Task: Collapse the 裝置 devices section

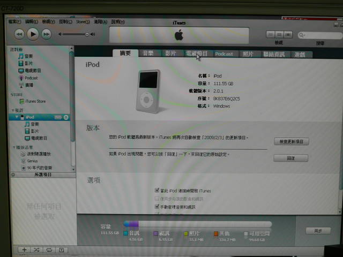Action: pyautogui.click(x=13, y=110)
